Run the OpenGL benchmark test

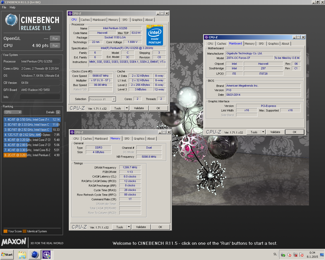tap(55, 39)
